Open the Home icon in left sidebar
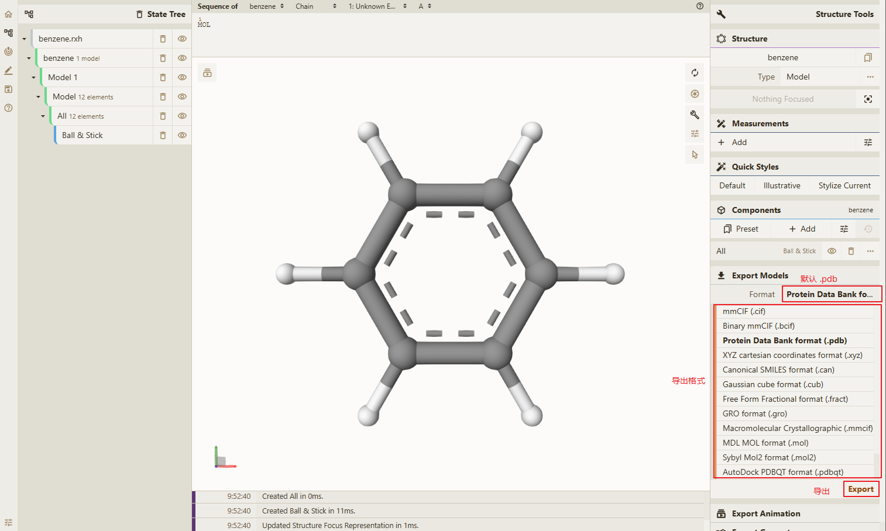The height and width of the screenshot is (531, 886). pos(8,14)
